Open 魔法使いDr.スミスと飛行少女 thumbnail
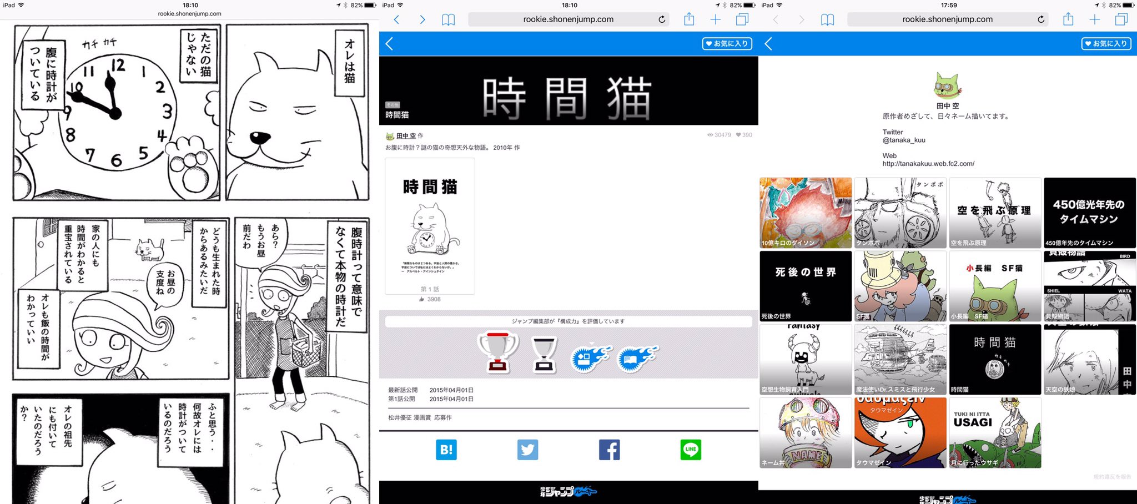 (x=900, y=359)
